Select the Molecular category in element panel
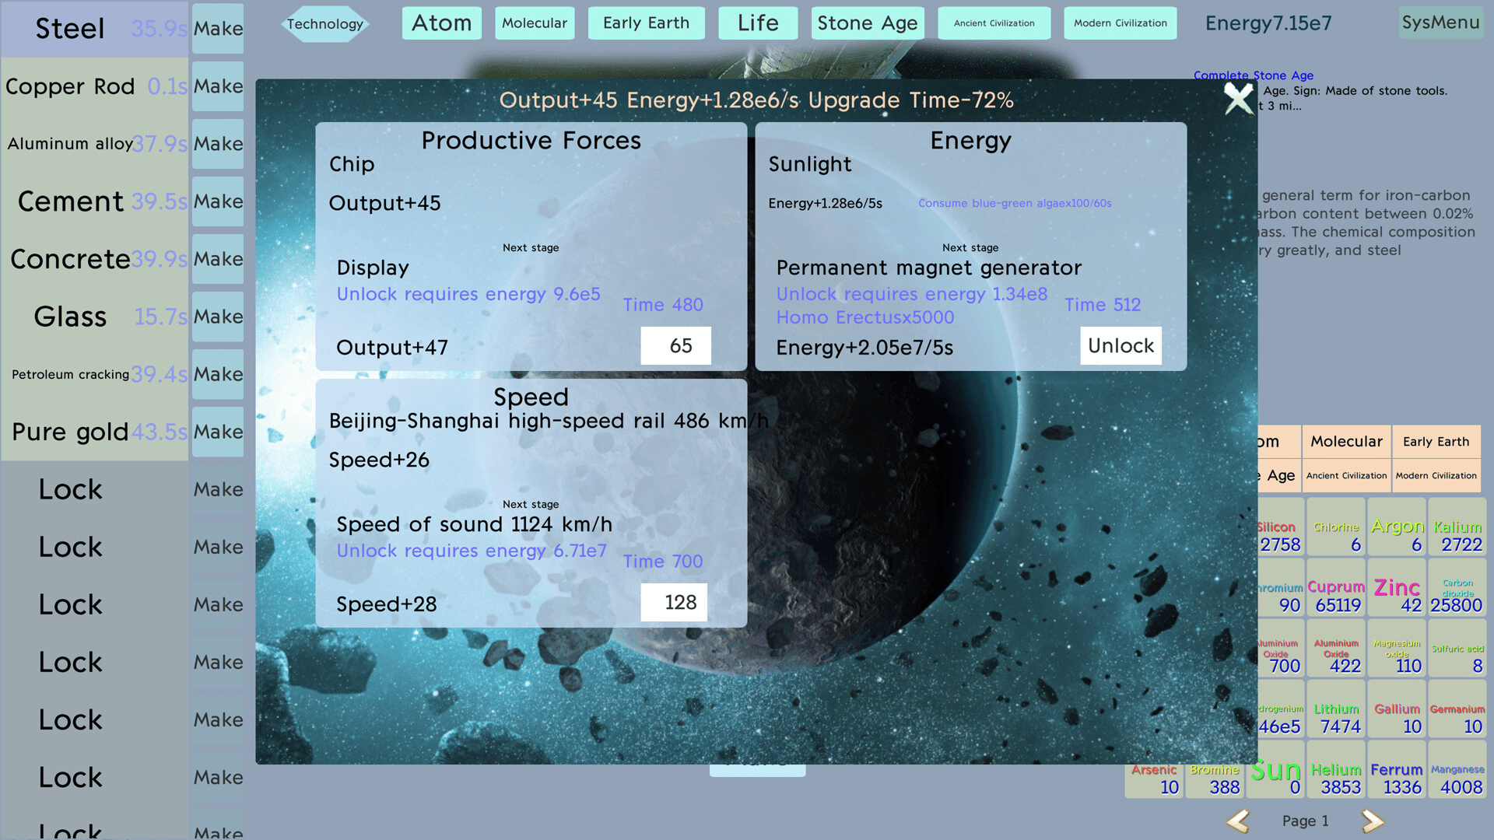This screenshot has height=840, width=1494. [x=1346, y=442]
